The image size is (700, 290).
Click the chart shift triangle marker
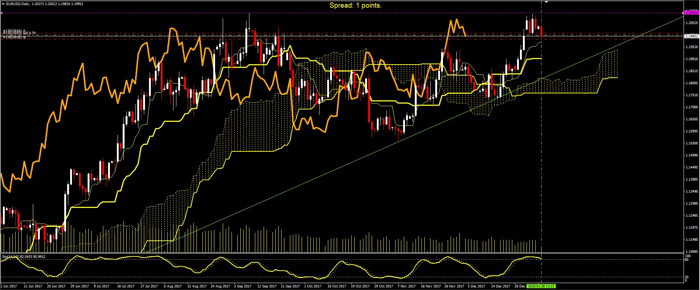point(546,2)
